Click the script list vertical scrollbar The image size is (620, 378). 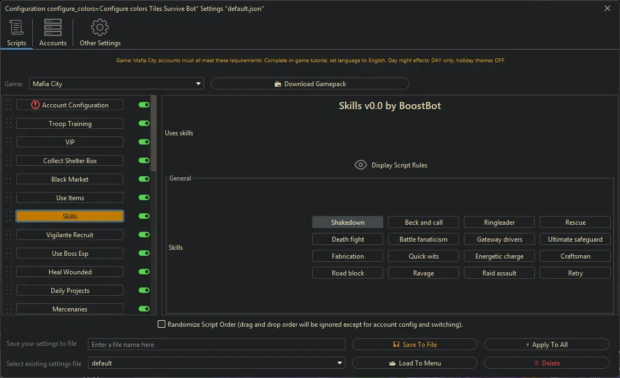coord(153,134)
